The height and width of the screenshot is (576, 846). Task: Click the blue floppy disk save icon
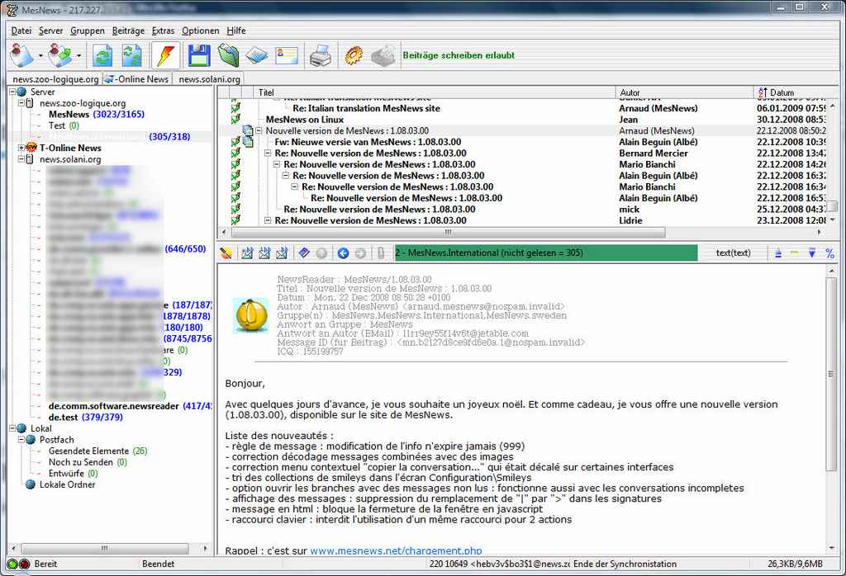tap(198, 55)
